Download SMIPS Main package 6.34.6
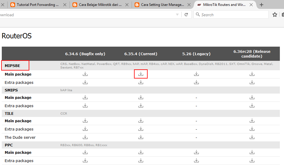The height and width of the screenshot is (165, 284). click(x=85, y=97)
